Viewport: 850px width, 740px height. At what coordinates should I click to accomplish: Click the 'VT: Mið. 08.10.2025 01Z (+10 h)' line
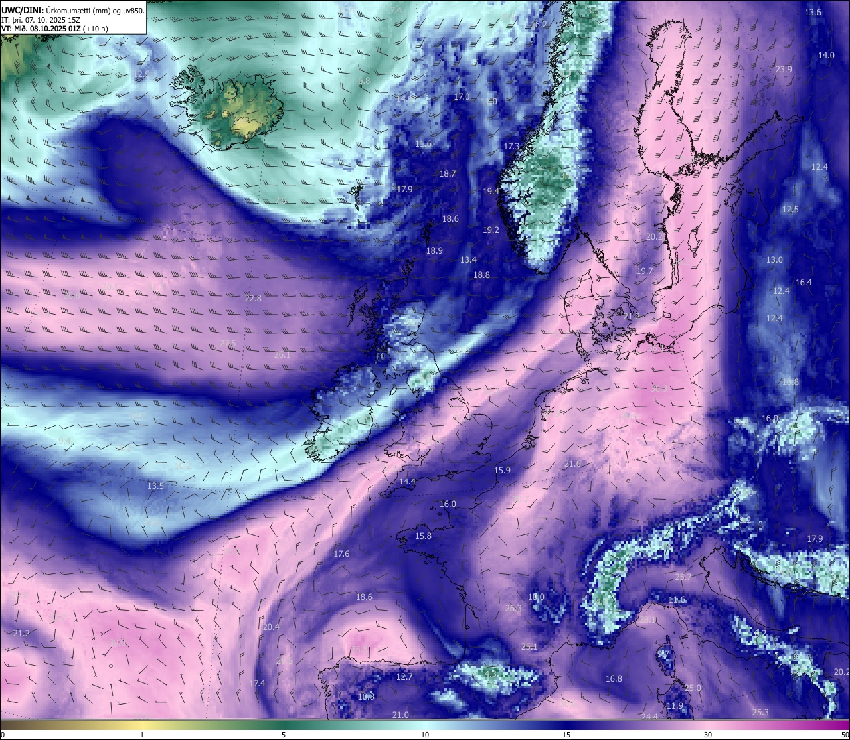pyautogui.click(x=54, y=29)
